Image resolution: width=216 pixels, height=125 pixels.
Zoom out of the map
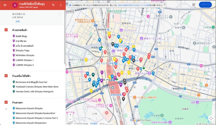[70, 119]
